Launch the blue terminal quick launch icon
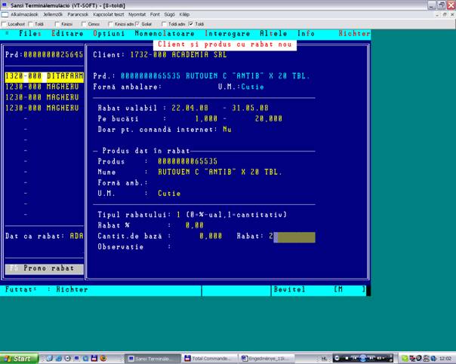456x364 pixels. click(76, 358)
